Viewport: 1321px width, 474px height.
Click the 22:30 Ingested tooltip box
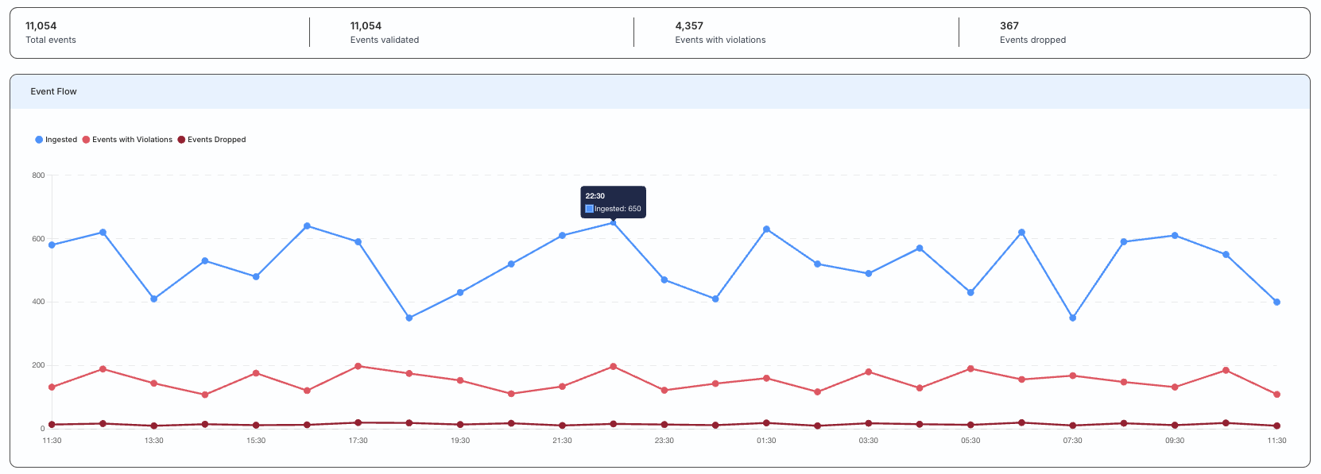pyautogui.click(x=613, y=202)
